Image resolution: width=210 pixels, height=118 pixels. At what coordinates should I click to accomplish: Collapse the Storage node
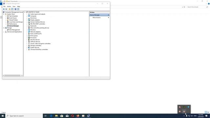(4, 28)
